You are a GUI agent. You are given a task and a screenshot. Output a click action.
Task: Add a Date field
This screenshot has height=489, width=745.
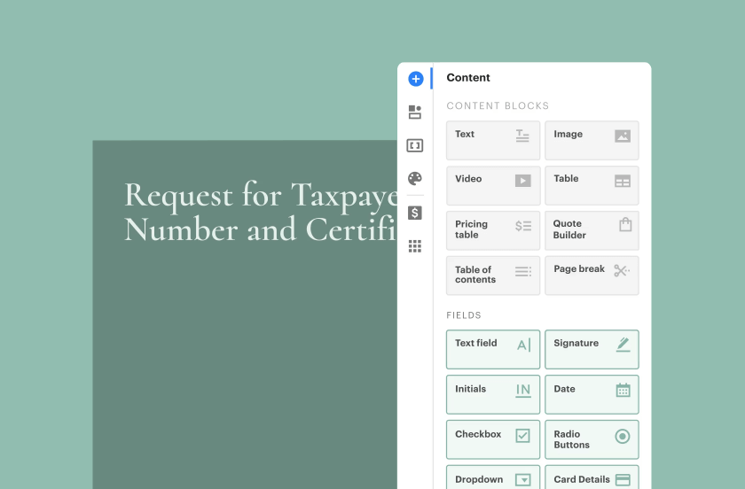pos(591,394)
